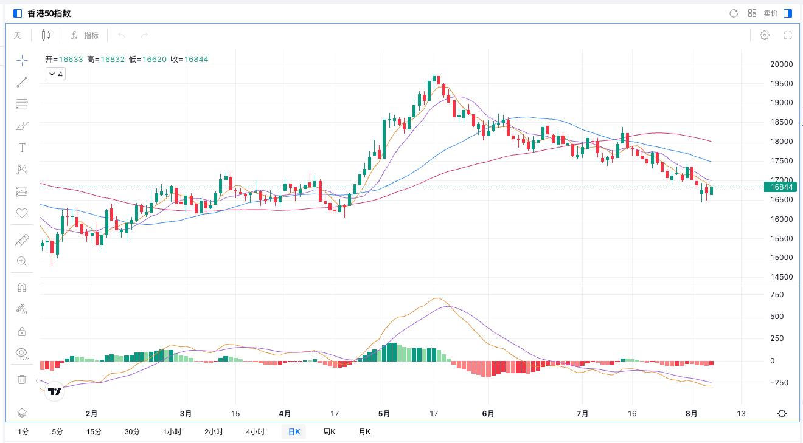Select the text annotation tool

tap(22, 148)
